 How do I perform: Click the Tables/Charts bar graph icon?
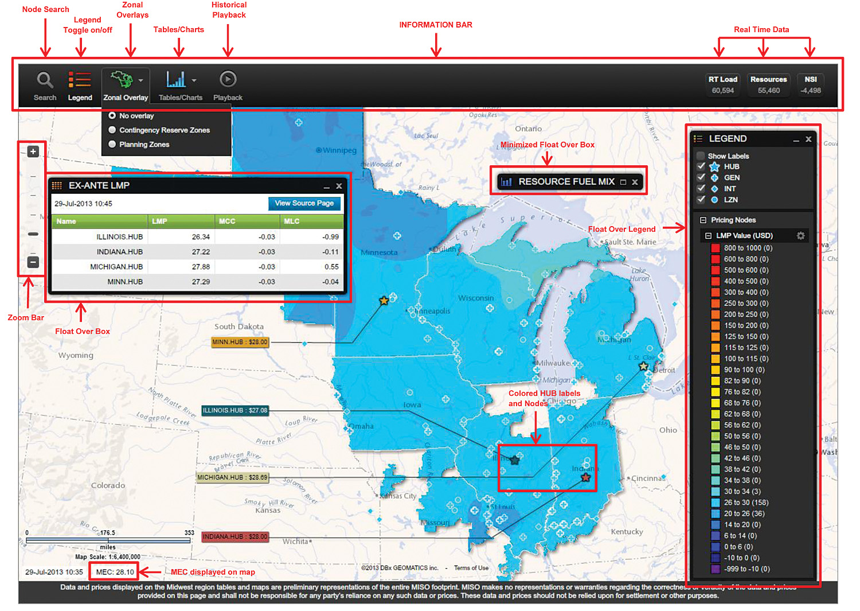click(x=175, y=79)
